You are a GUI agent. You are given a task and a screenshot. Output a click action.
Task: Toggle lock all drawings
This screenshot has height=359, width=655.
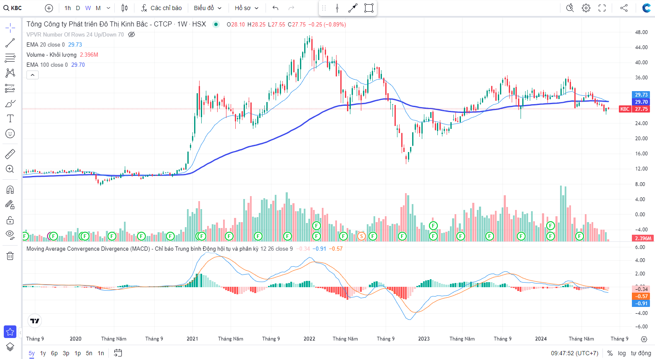(x=10, y=220)
